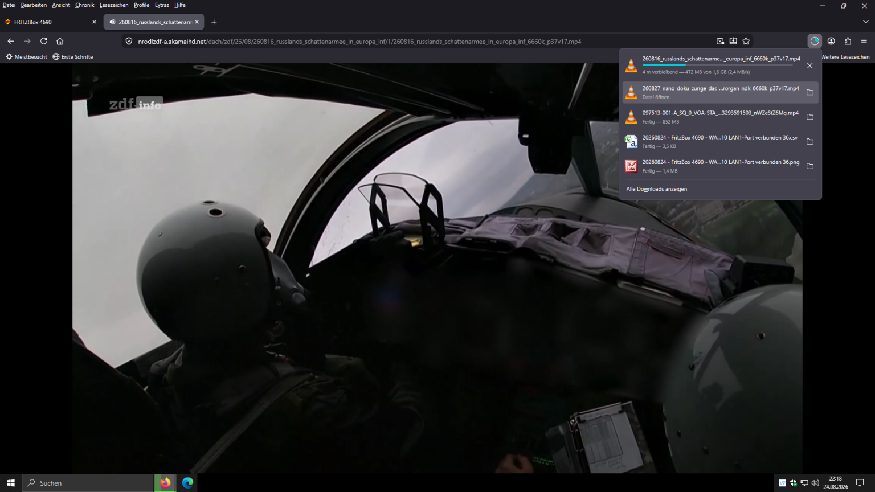This screenshot has height=492, width=875.
Task: Show the FritzBox csv file in folder
Action: pyautogui.click(x=810, y=141)
